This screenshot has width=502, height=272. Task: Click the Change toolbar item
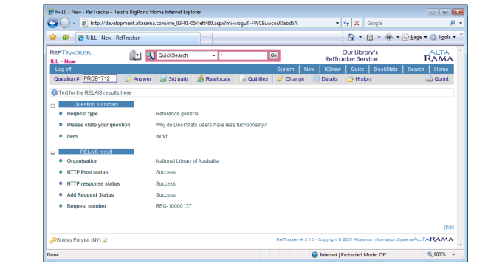pos(290,79)
